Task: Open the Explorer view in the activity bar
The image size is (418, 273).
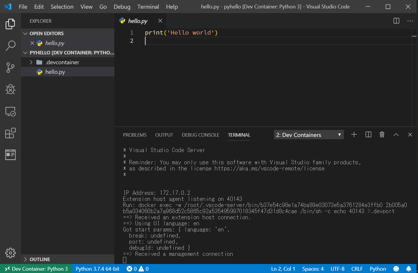Action: click(x=10, y=24)
